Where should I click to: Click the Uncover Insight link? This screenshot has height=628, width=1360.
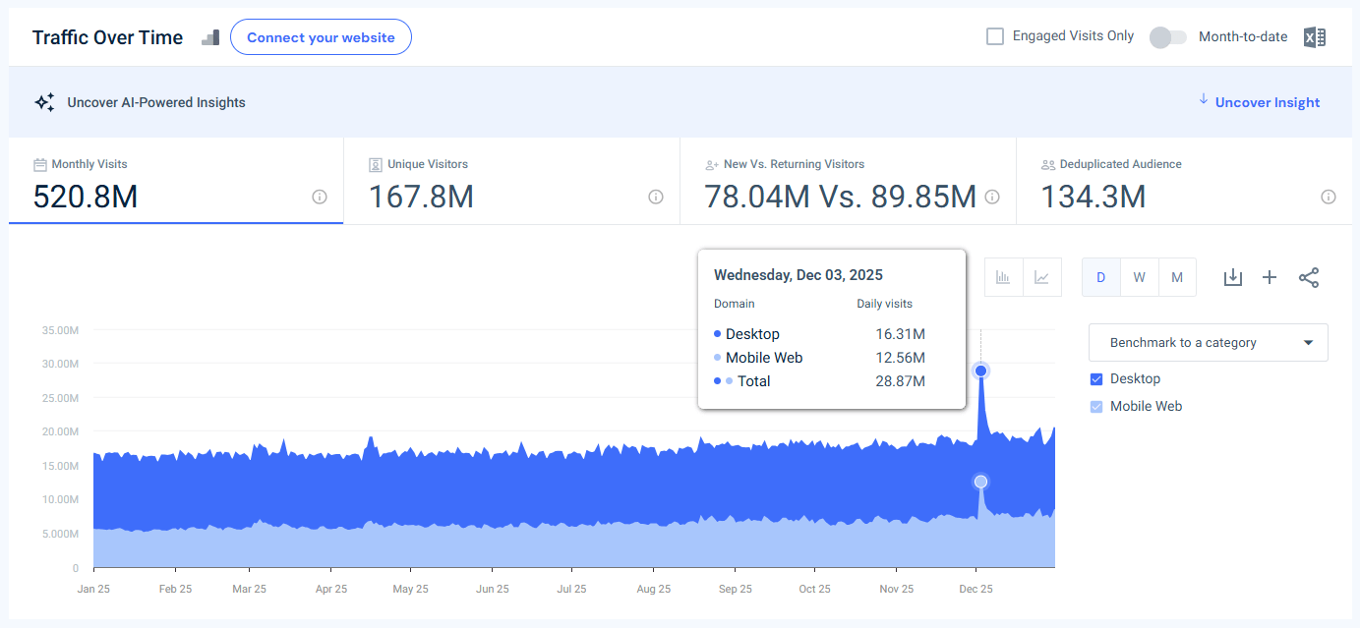tap(1268, 102)
